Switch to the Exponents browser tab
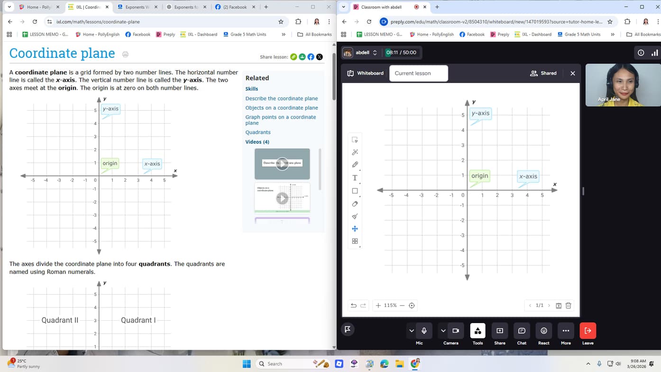Image resolution: width=661 pixels, height=372 pixels. point(138,7)
